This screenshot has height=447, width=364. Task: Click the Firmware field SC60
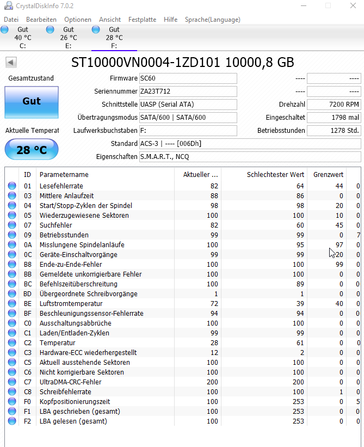click(188, 78)
